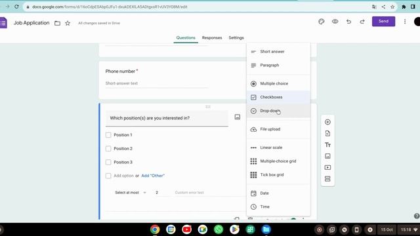This screenshot has height=236, width=420.
Task: Open the help question mark button
Action: pos(417,216)
